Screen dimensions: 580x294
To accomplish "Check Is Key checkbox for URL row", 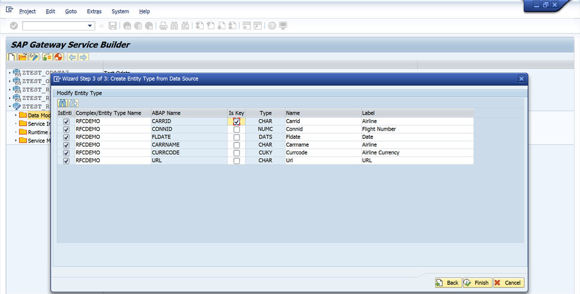I will pyautogui.click(x=237, y=161).
